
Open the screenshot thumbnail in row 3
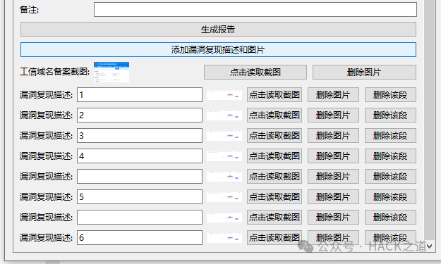[x=224, y=136]
